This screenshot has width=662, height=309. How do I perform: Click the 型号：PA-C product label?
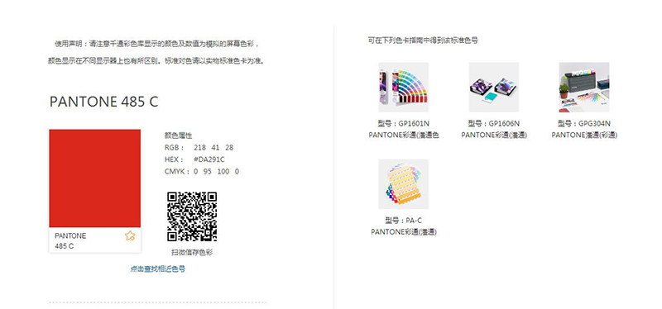[x=404, y=221]
